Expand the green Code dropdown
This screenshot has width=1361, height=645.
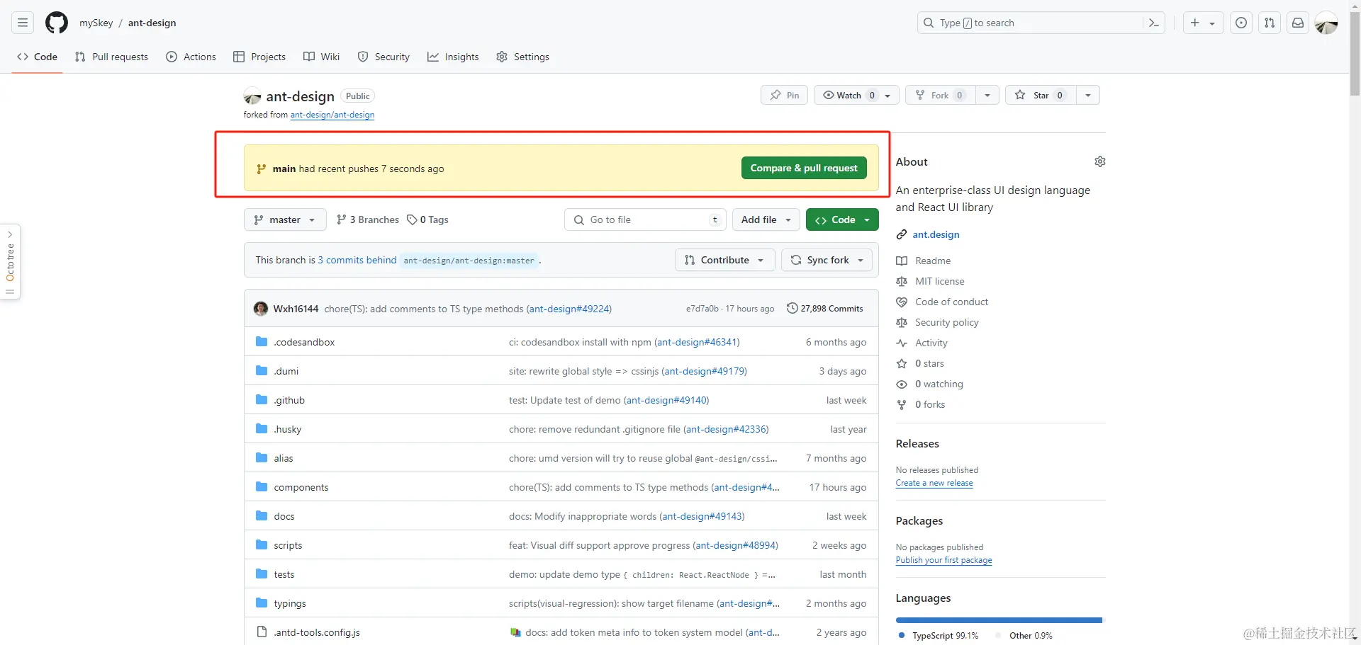coord(842,219)
